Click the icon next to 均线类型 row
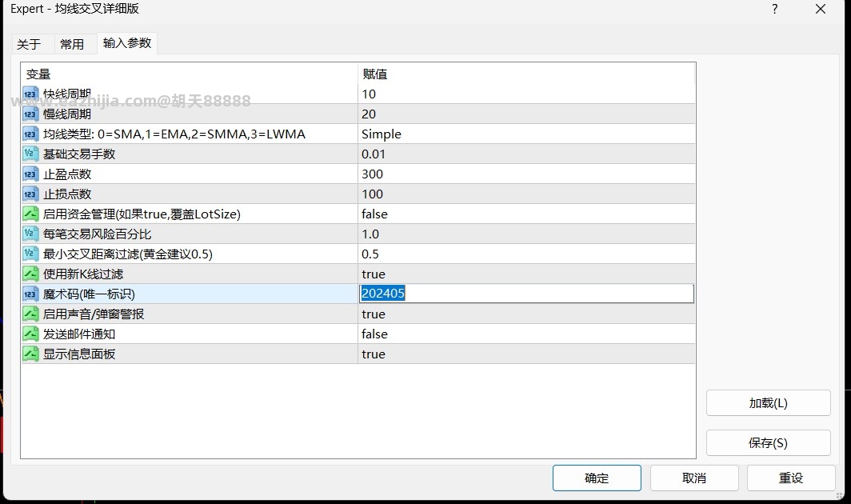Image resolution: width=851 pixels, height=504 pixels. (30, 134)
